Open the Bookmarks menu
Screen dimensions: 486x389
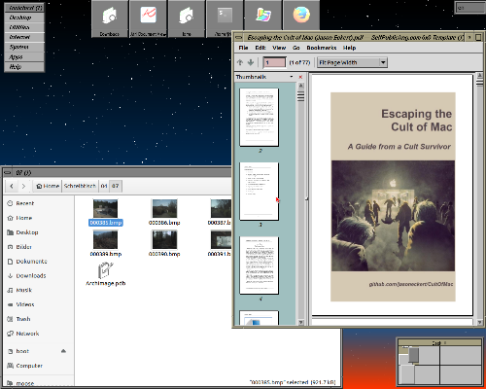pos(322,48)
